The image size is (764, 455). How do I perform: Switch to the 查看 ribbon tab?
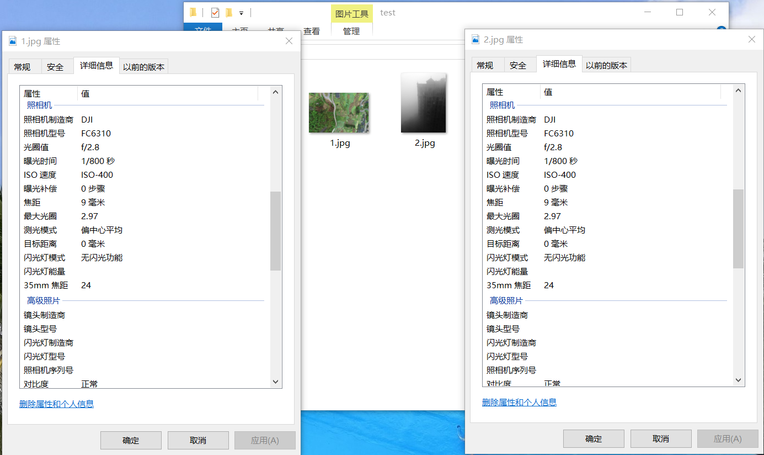[x=312, y=31]
